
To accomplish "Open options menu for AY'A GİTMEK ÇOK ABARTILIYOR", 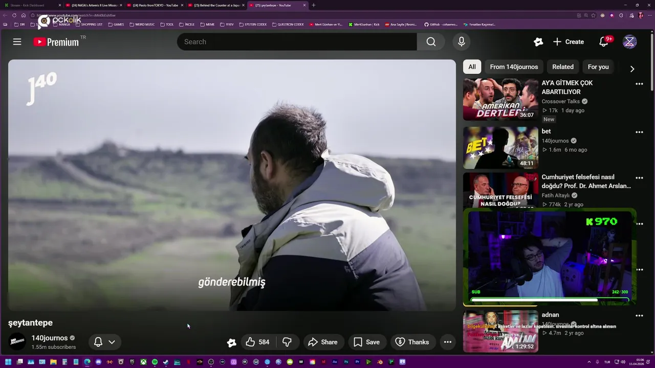I will click(x=639, y=84).
